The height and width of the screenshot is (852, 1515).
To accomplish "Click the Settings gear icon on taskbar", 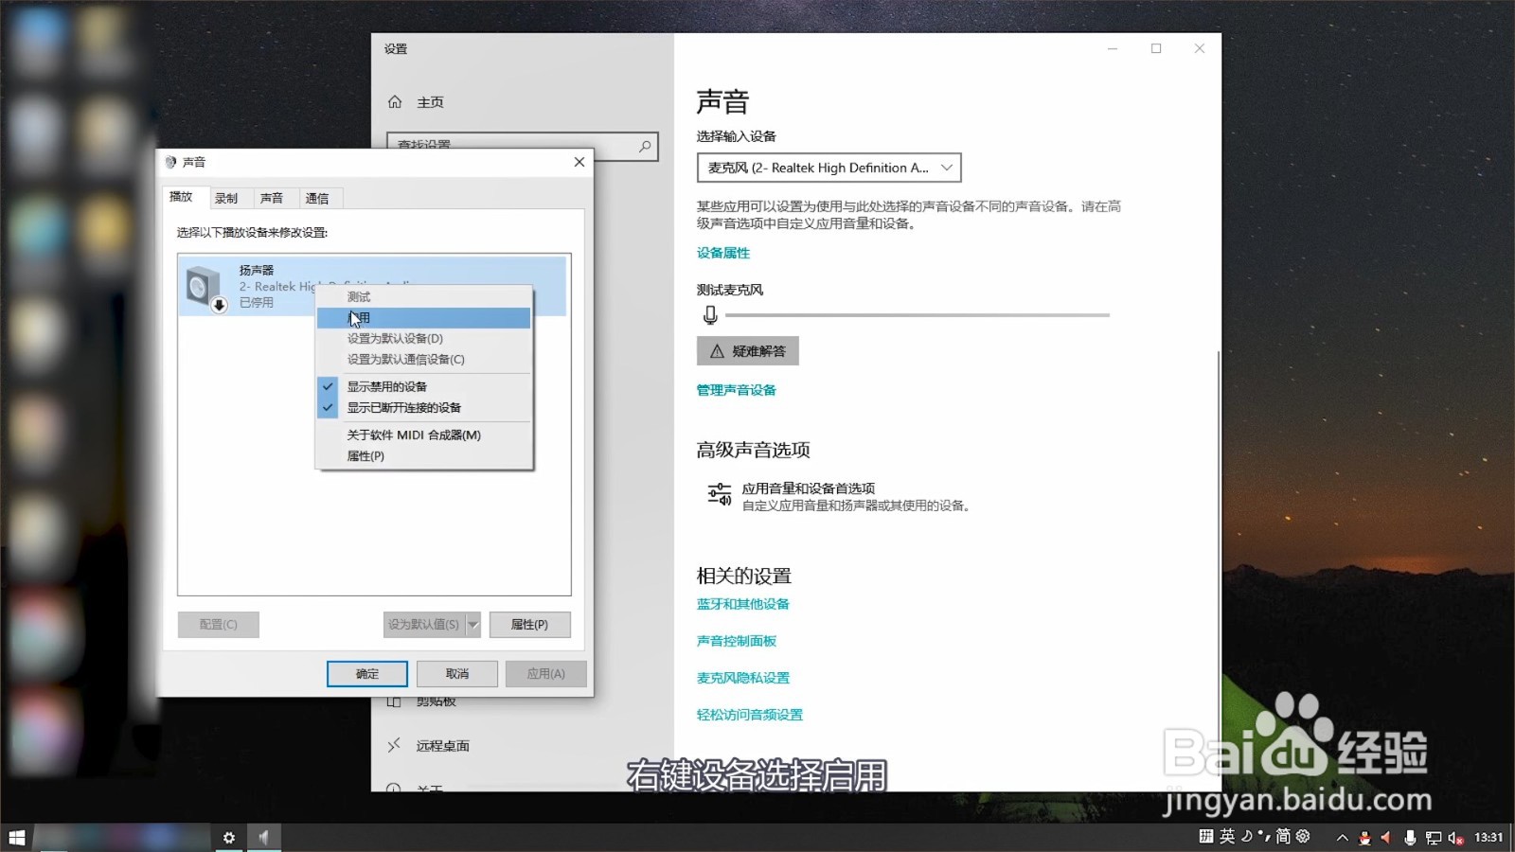I will (x=228, y=838).
